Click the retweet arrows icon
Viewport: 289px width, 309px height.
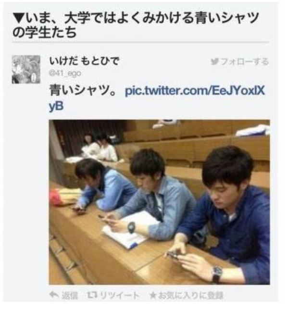pos(91,295)
